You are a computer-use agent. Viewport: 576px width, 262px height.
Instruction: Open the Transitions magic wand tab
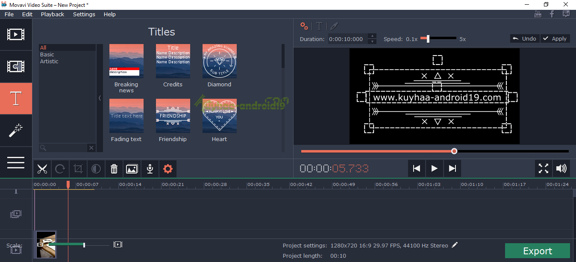click(x=16, y=130)
